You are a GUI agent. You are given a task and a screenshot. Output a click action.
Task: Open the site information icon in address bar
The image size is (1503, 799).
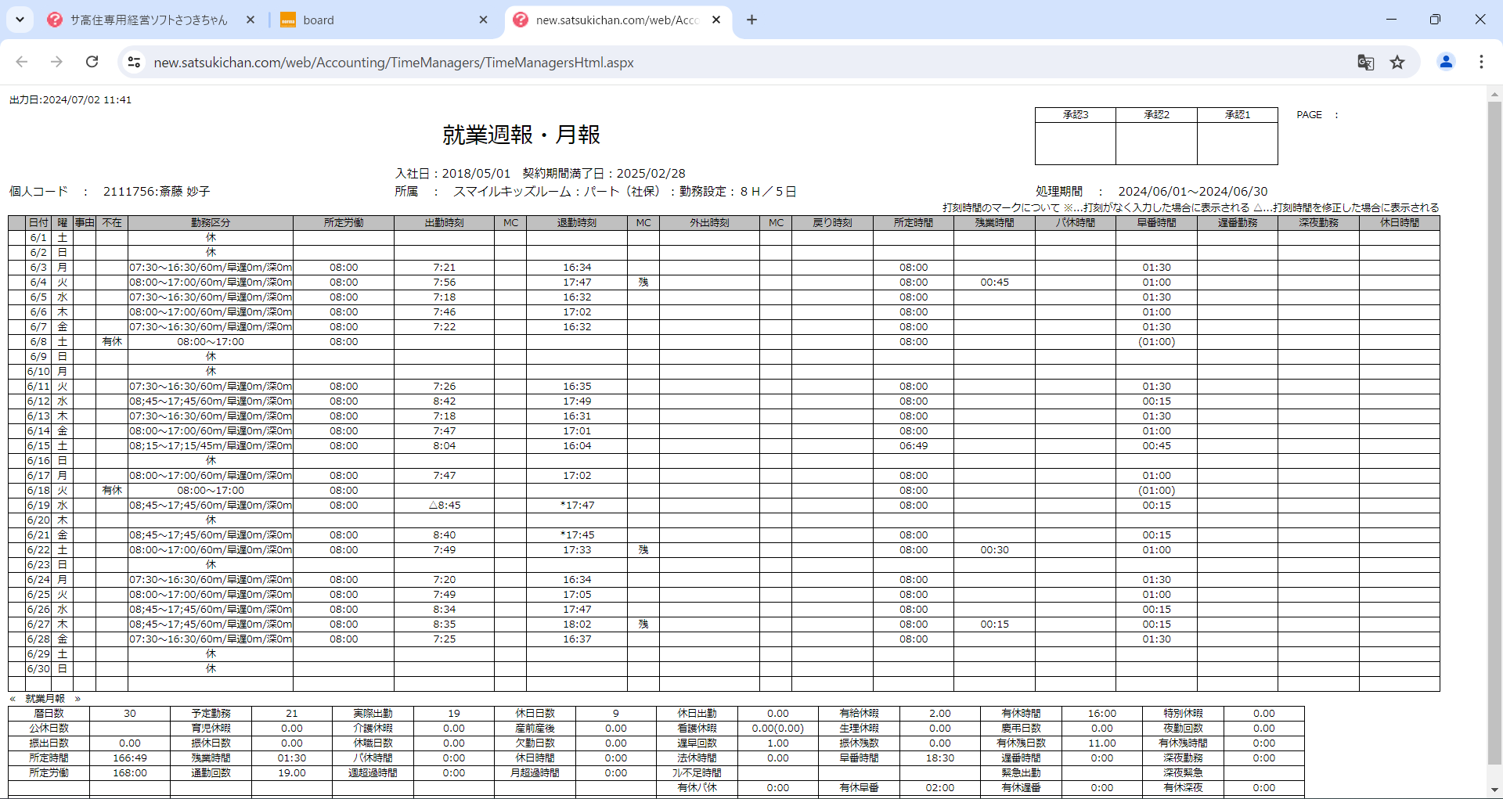(134, 62)
